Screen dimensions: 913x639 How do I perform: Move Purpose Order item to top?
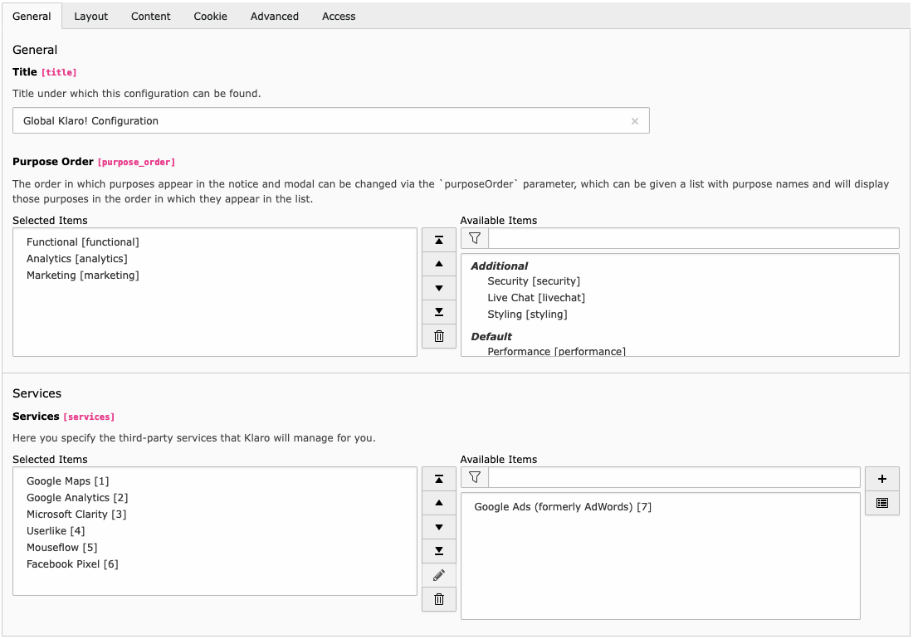[439, 240]
